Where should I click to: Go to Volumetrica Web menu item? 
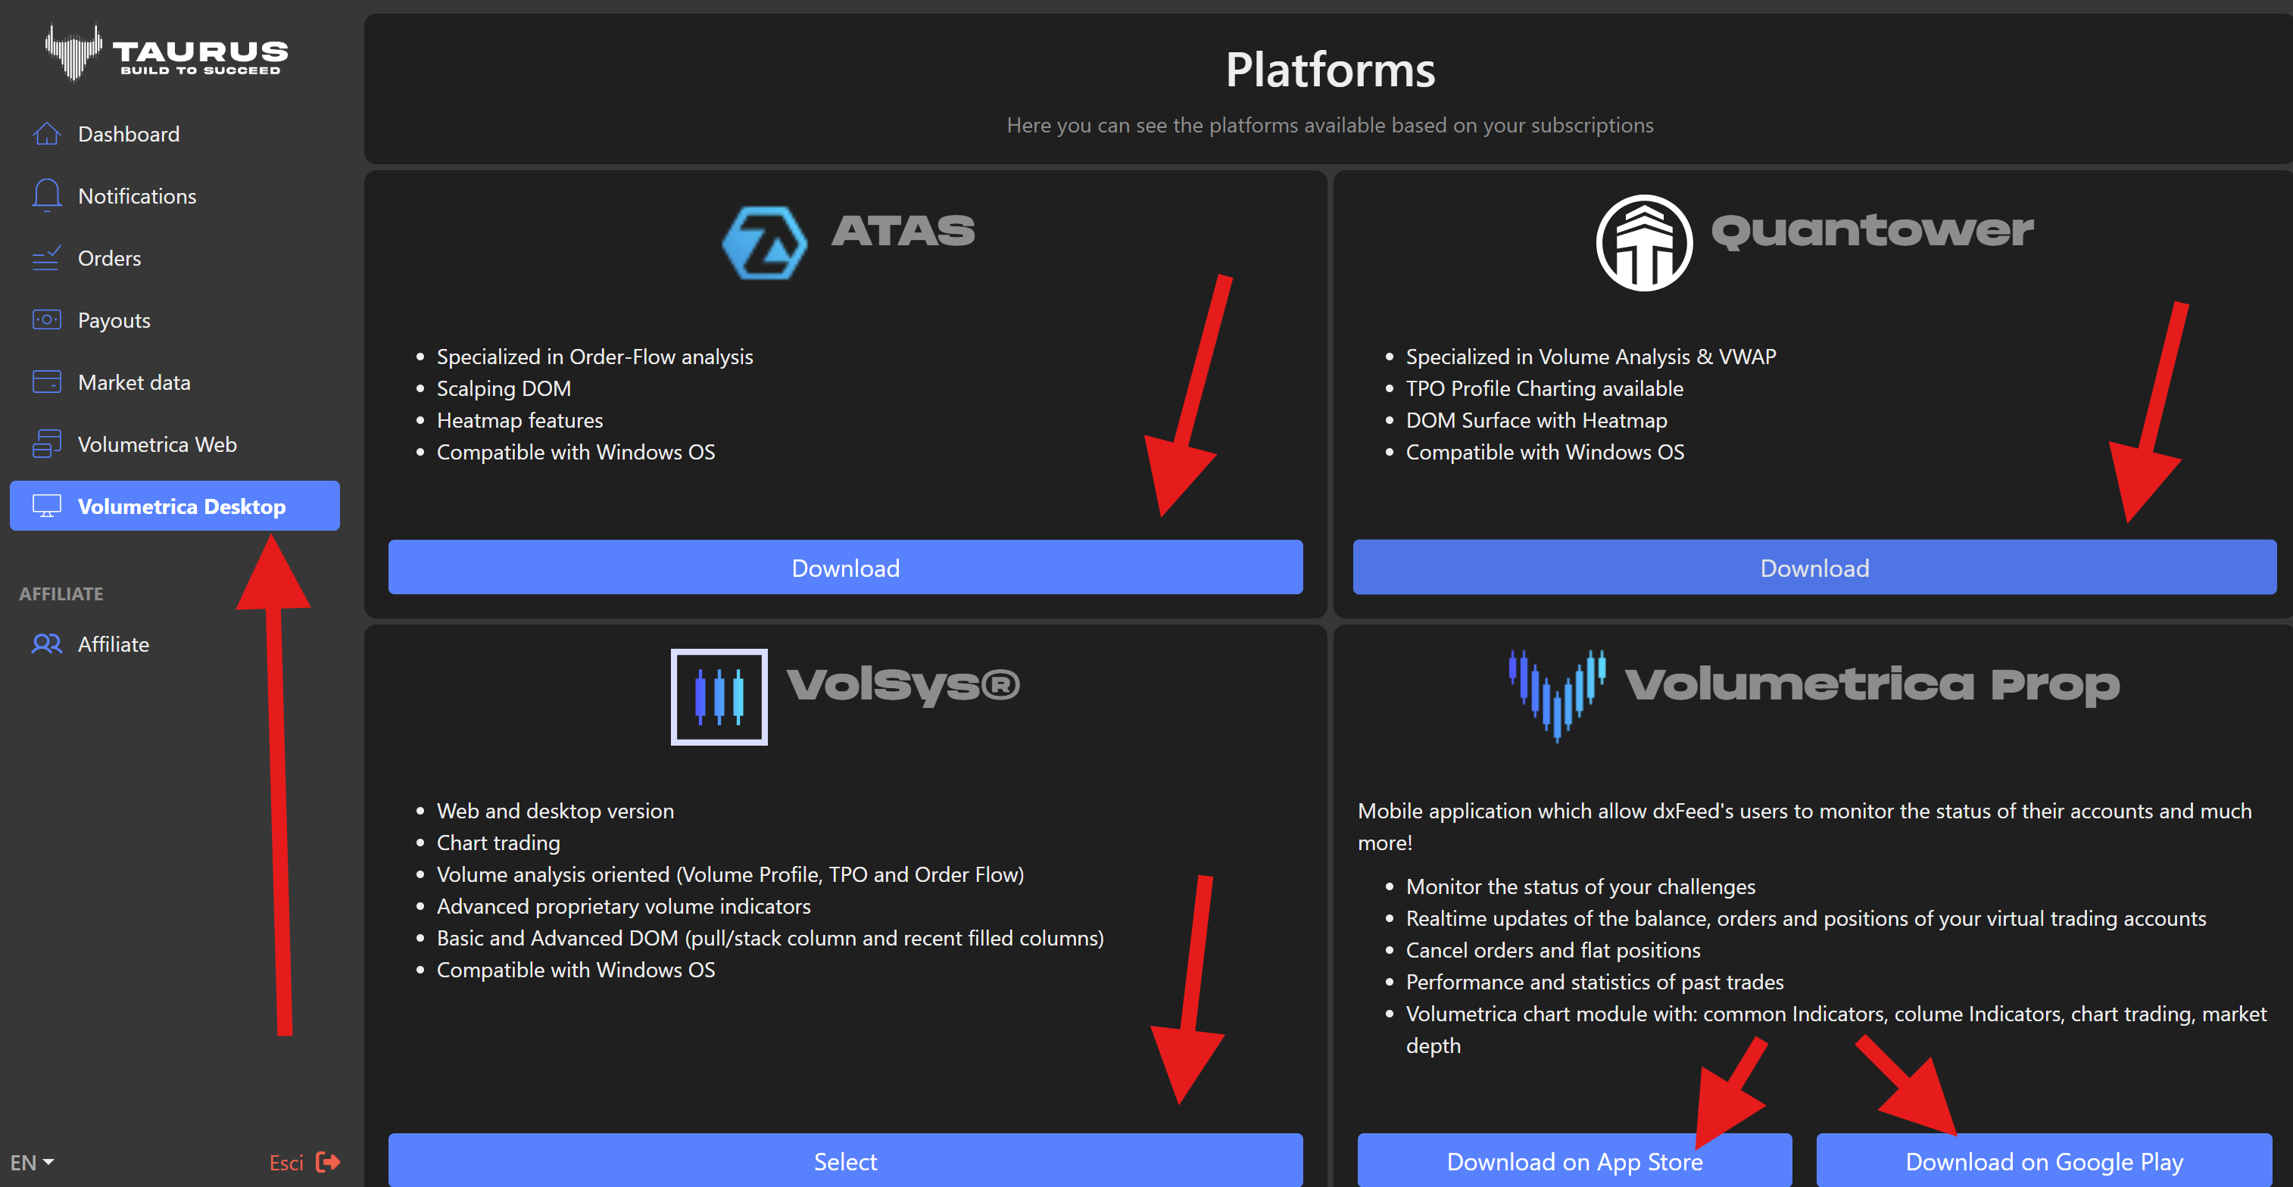pos(157,444)
